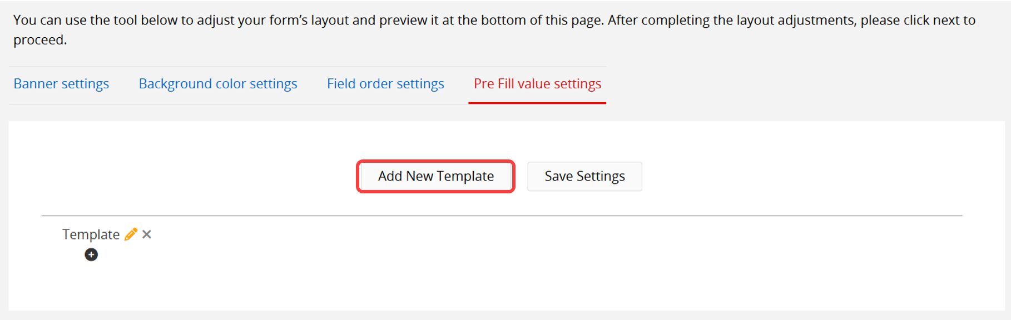The width and height of the screenshot is (1011, 320).
Task: Open background color options tab
Action: (x=218, y=84)
